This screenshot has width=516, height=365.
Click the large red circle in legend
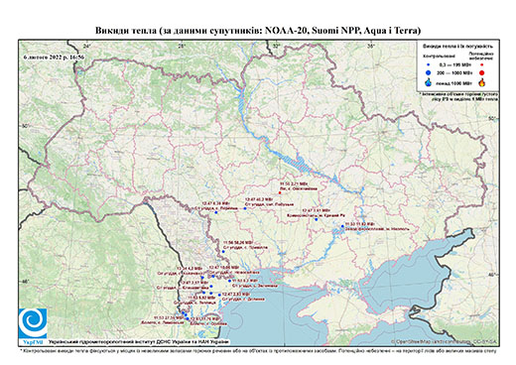481,72
